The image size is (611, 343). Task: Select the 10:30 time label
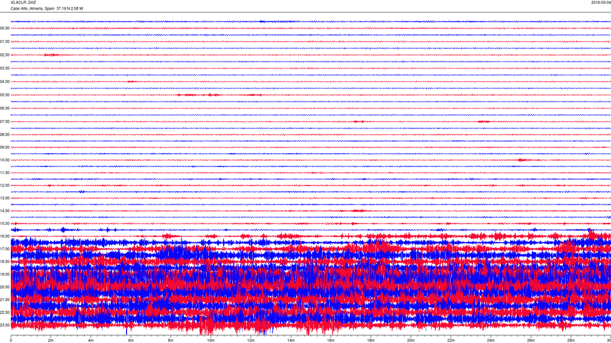point(4,160)
